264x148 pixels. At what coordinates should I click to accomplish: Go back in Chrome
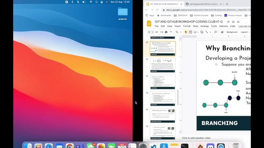tap(147, 10)
